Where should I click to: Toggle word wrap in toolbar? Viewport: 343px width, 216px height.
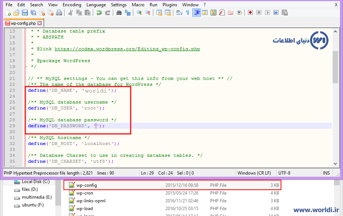coord(179,13)
